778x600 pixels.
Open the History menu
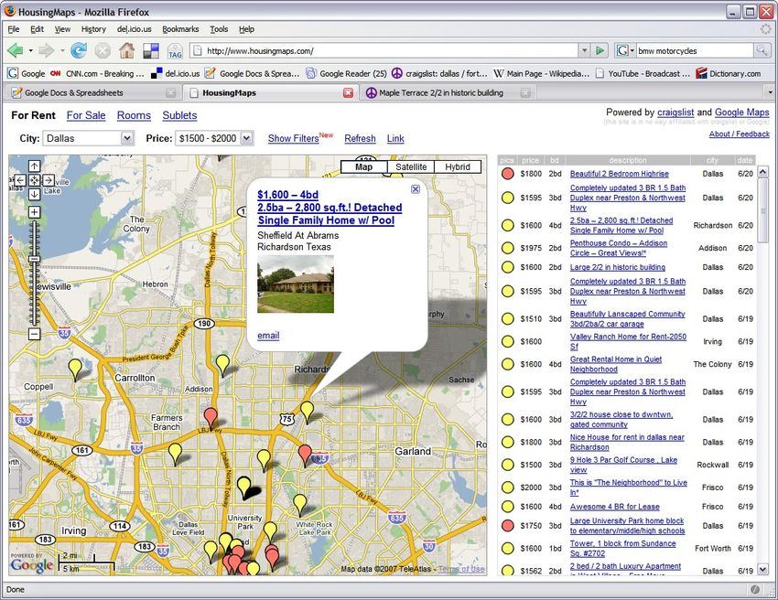[x=93, y=29]
